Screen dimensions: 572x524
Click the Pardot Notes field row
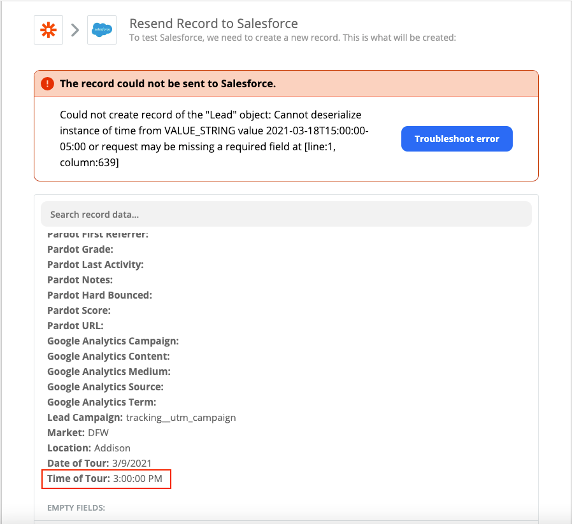pos(80,280)
